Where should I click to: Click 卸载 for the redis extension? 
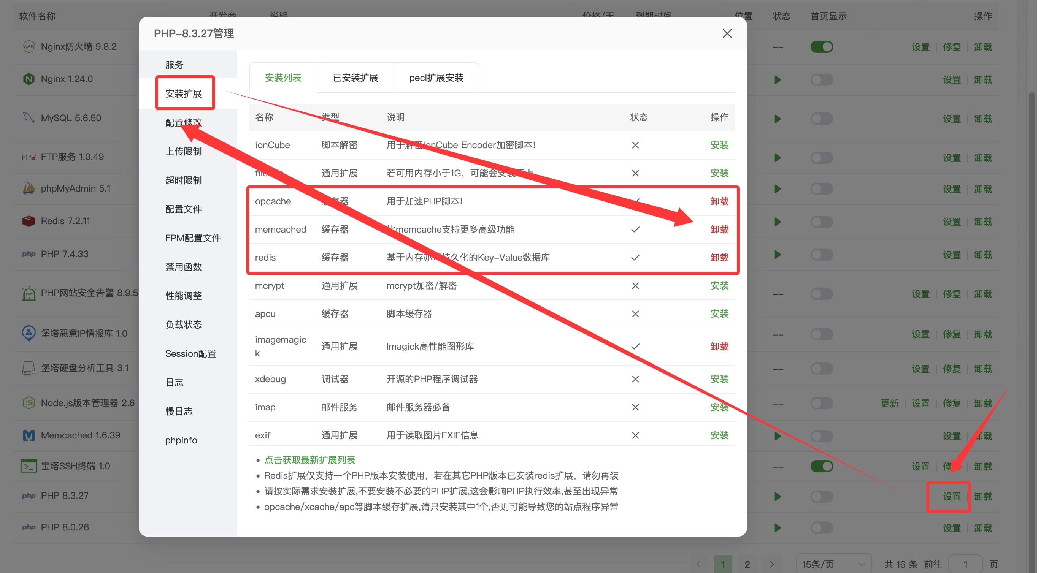[x=719, y=258]
